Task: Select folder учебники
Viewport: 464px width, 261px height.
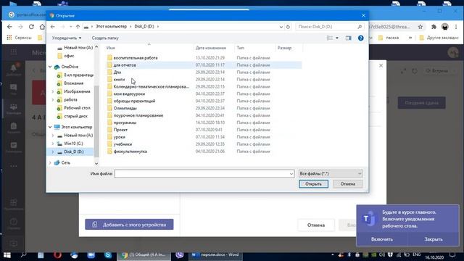Action: (123, 144)
